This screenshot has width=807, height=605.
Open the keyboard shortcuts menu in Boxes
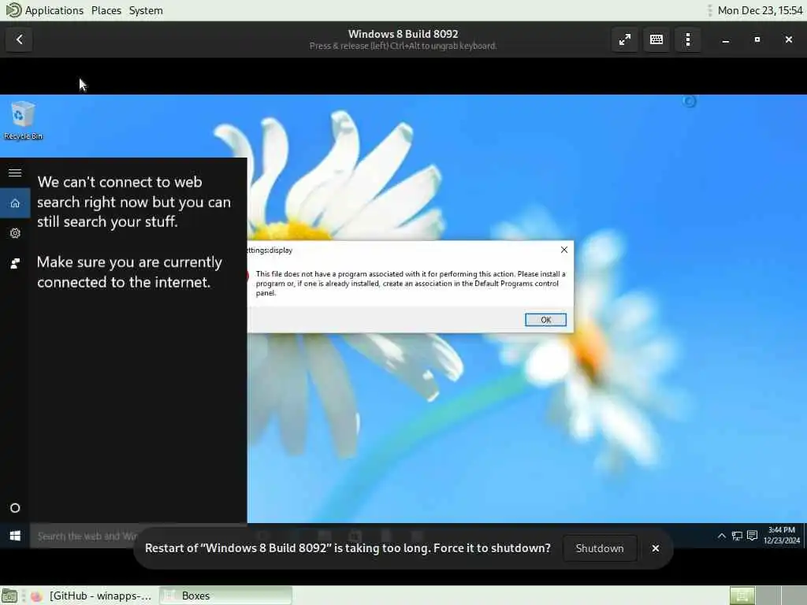(656, 39)
